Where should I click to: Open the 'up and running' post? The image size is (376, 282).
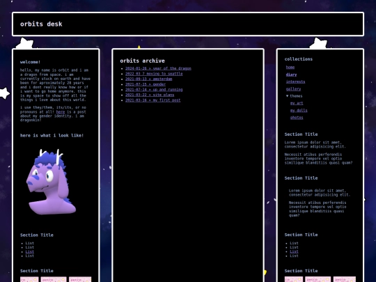point(154,89)
